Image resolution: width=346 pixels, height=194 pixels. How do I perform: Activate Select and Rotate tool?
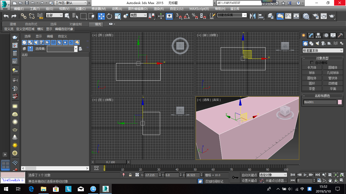109,16
